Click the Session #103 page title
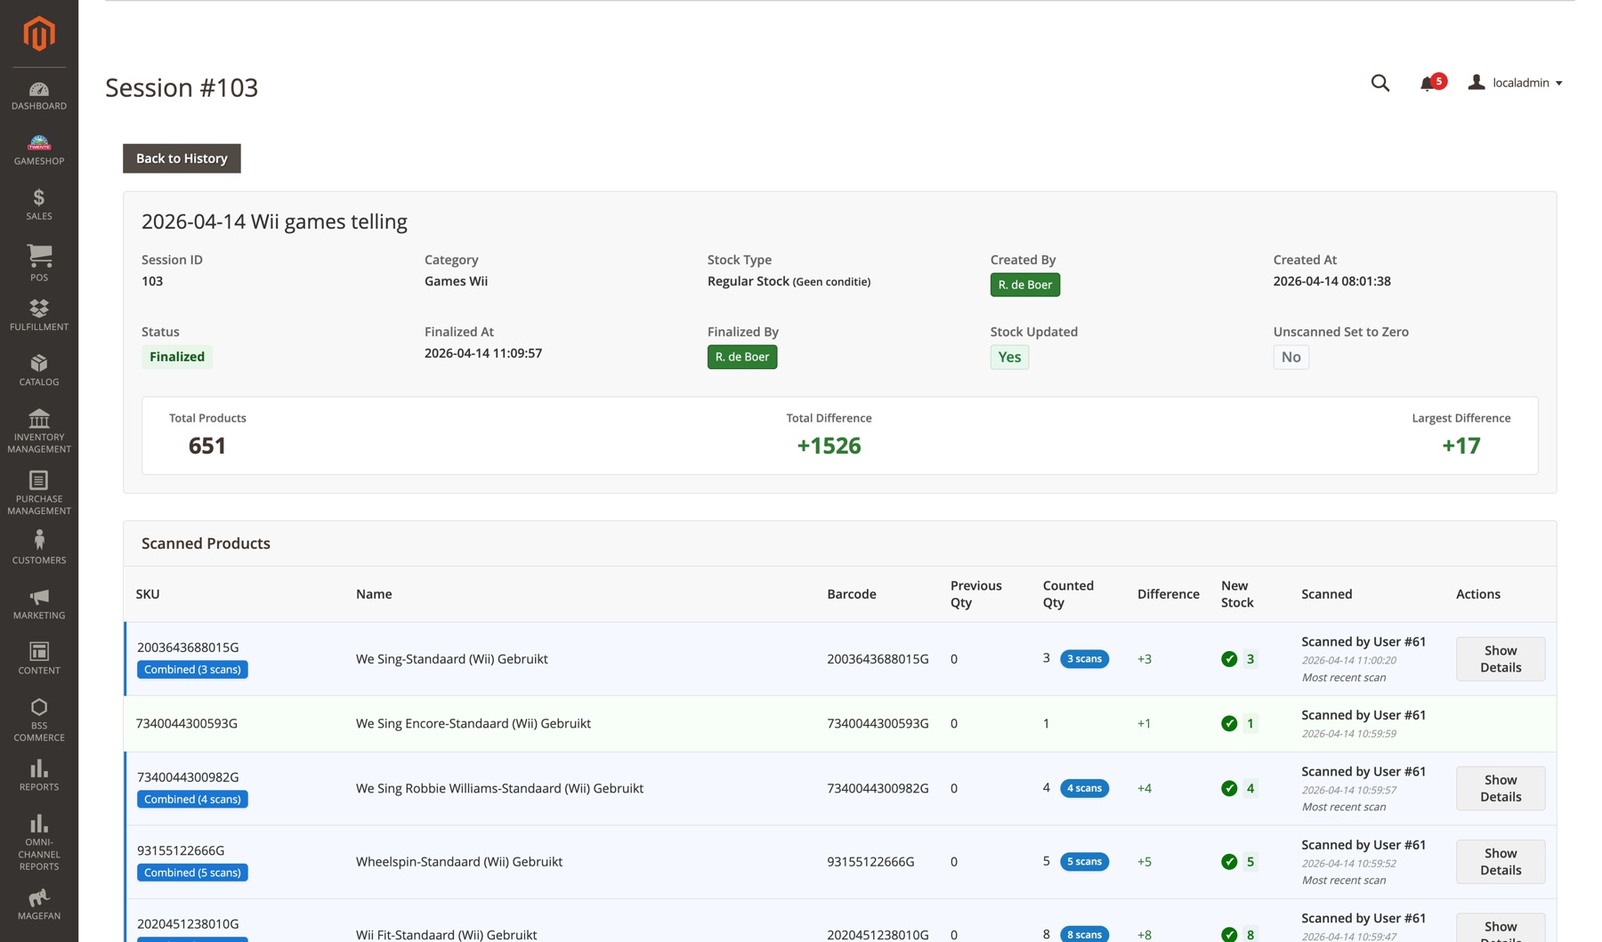This screenshot has height=942, width=1602. click(x=182, y=88)
